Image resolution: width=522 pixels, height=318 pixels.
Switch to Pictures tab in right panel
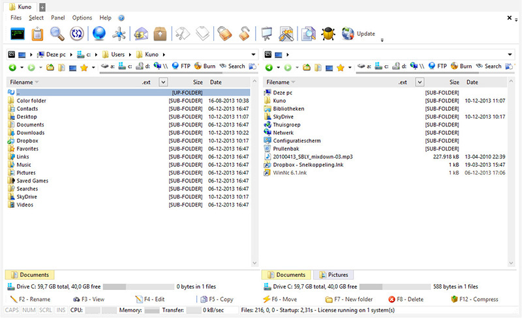point(333,275)
